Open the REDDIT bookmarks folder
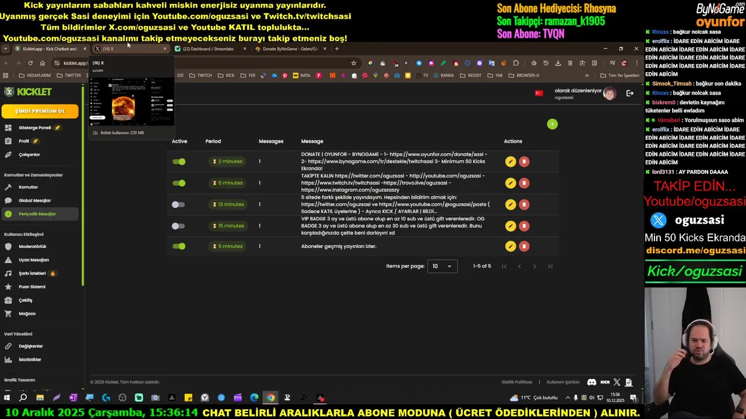Viewport: 746px width, 419px height. 471,76
